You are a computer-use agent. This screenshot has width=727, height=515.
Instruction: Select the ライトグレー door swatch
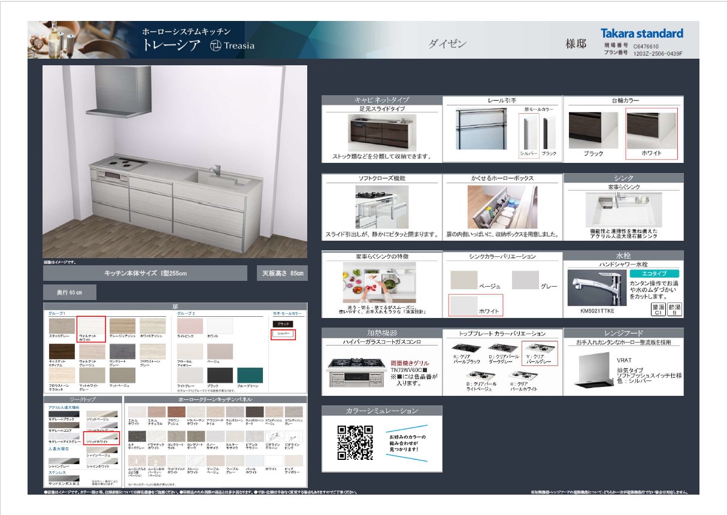190,375
